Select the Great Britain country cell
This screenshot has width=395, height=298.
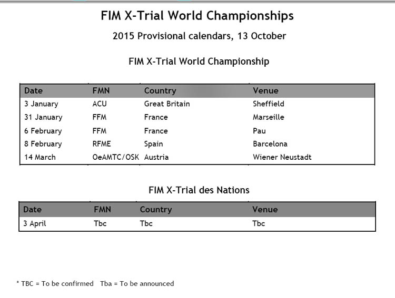[167, 104]
